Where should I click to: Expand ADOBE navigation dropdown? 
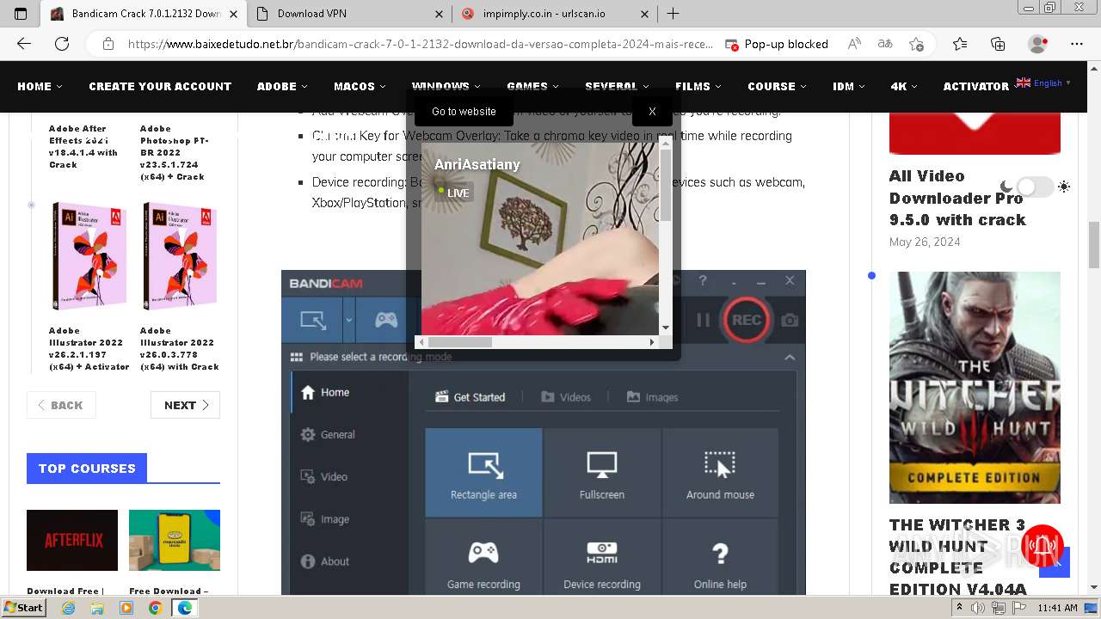[x=282, y=86]
